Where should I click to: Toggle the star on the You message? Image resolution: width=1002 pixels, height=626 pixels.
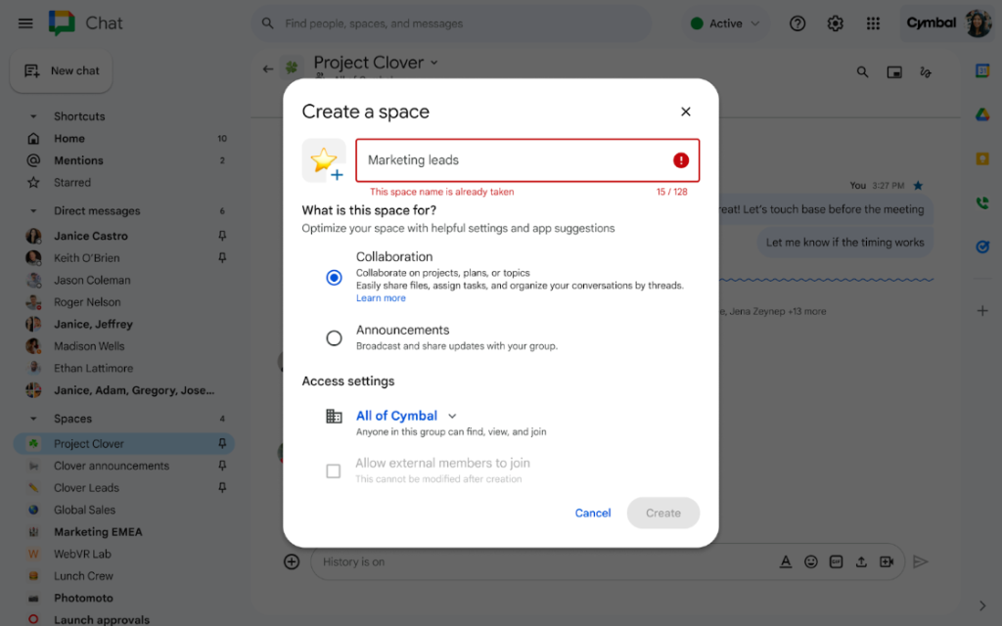point(918,185)
